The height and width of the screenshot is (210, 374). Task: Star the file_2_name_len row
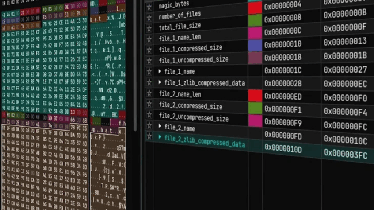pyautogui.click(x=149, y=93)
